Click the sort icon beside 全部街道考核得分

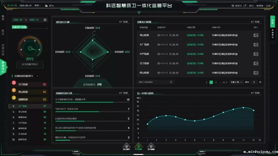click(x=37, y=76)
